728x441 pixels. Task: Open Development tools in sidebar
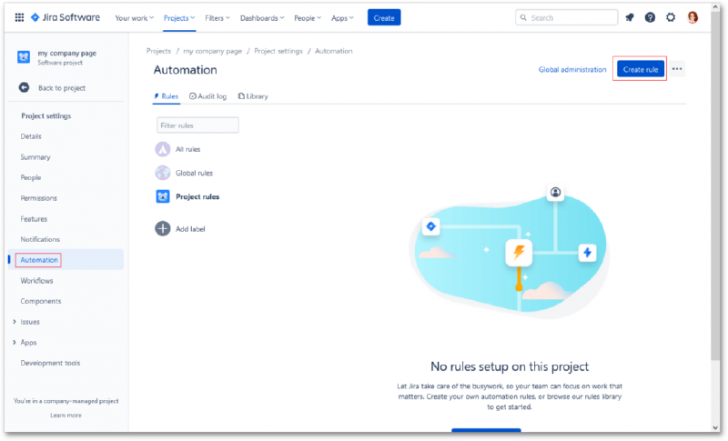pyautogui.click(x=50, y=363)
